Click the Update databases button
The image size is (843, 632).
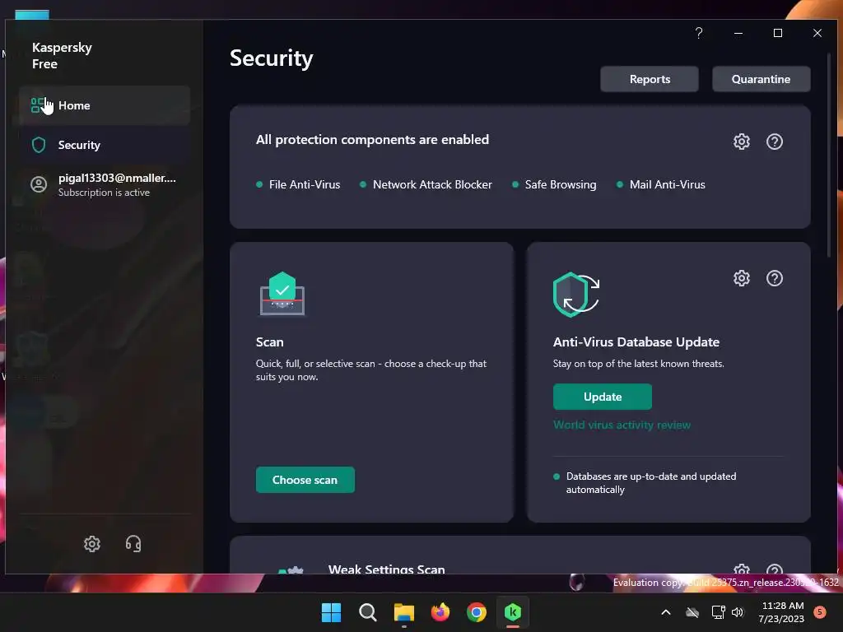(602, 397)
